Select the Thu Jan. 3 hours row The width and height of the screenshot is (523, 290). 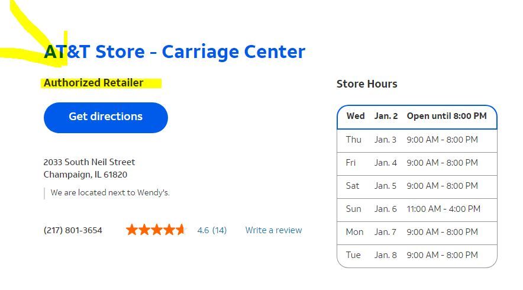point(417,140)
